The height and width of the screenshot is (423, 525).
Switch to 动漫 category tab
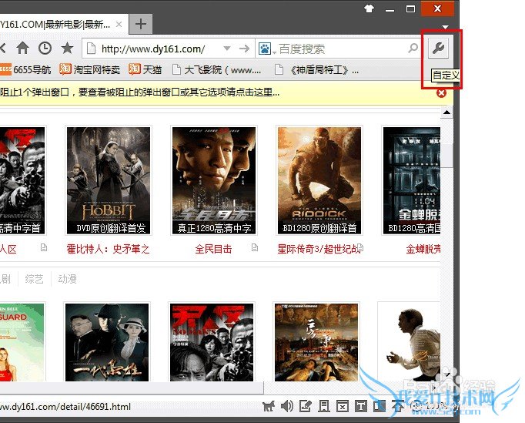67,279
